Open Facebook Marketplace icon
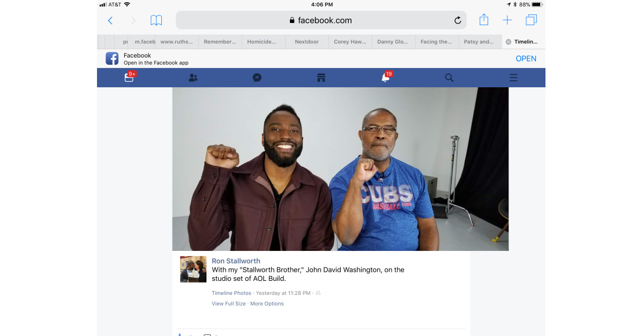Screen dimensions: 643x336 321,78
